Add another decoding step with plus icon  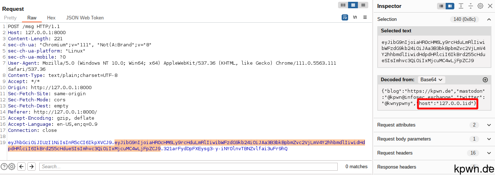pyautogui.click(x=485, y=80)
